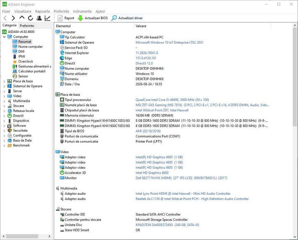Open the Ajutor menu

pyautogui.click(x=100, y=11)
